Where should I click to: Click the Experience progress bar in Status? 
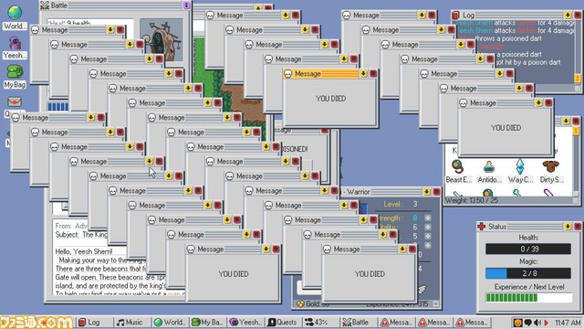(x=528, y=297)
